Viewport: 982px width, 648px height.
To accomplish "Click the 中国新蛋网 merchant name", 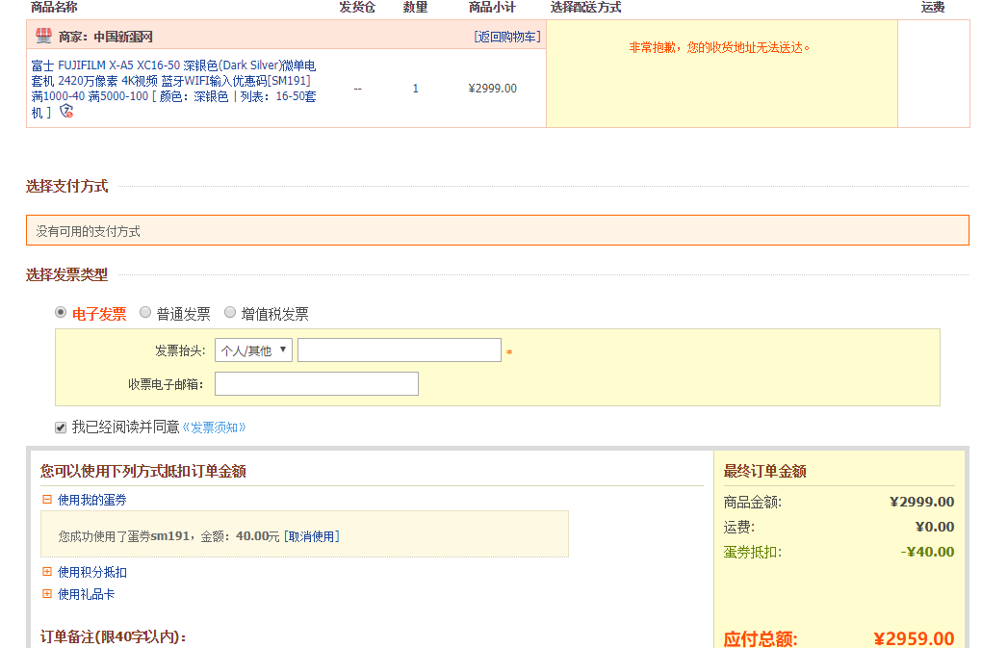I will (x=122, y=37).
